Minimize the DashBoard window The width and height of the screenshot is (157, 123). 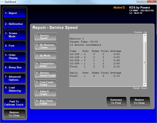[x=140, y=1]
